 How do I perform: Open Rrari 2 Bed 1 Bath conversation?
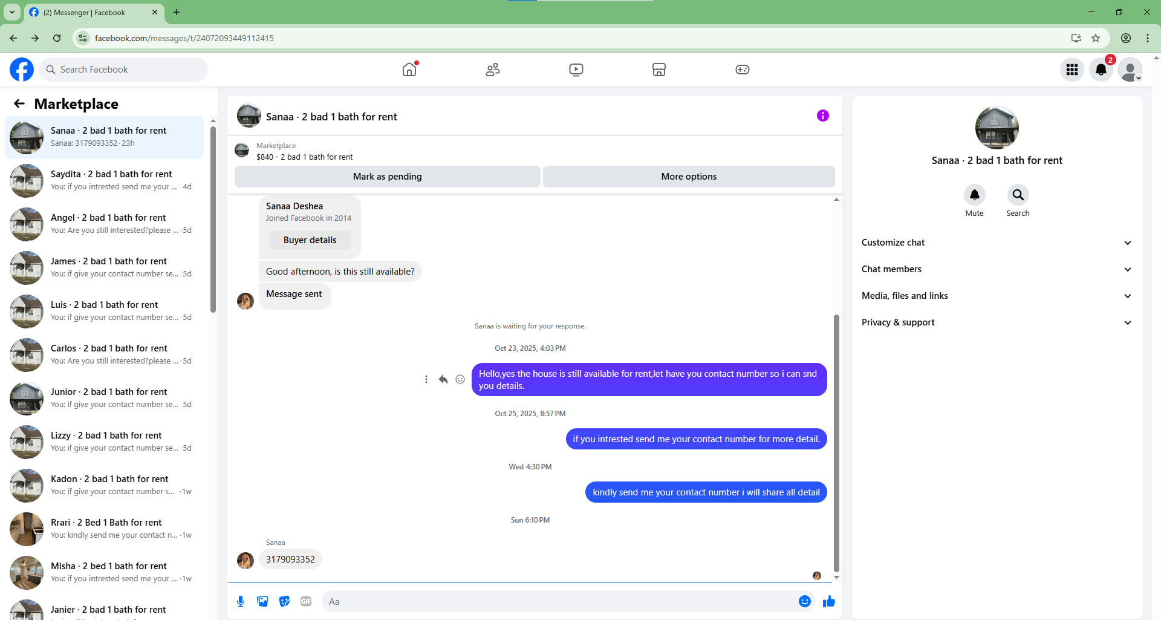click(104, 529)
